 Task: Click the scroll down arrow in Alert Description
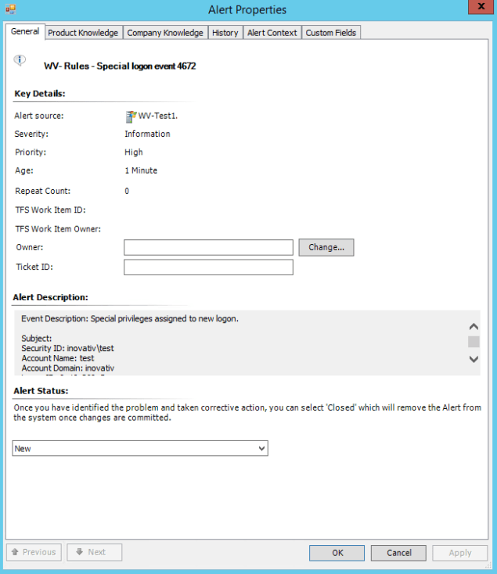473,359
